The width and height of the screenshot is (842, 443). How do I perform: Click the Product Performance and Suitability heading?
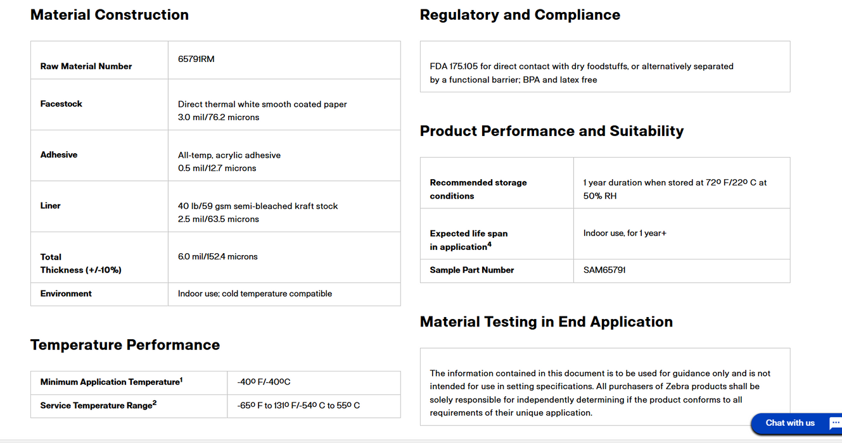(551, 131)
